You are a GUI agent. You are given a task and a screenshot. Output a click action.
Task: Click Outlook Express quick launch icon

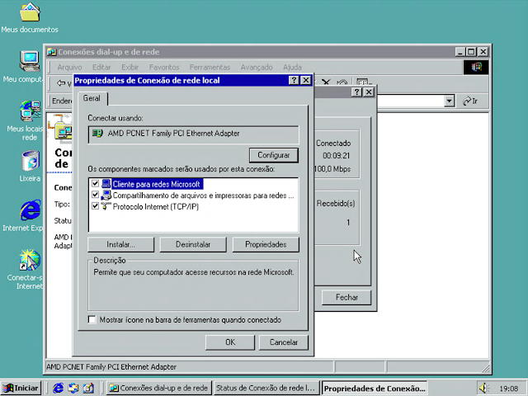73,388
